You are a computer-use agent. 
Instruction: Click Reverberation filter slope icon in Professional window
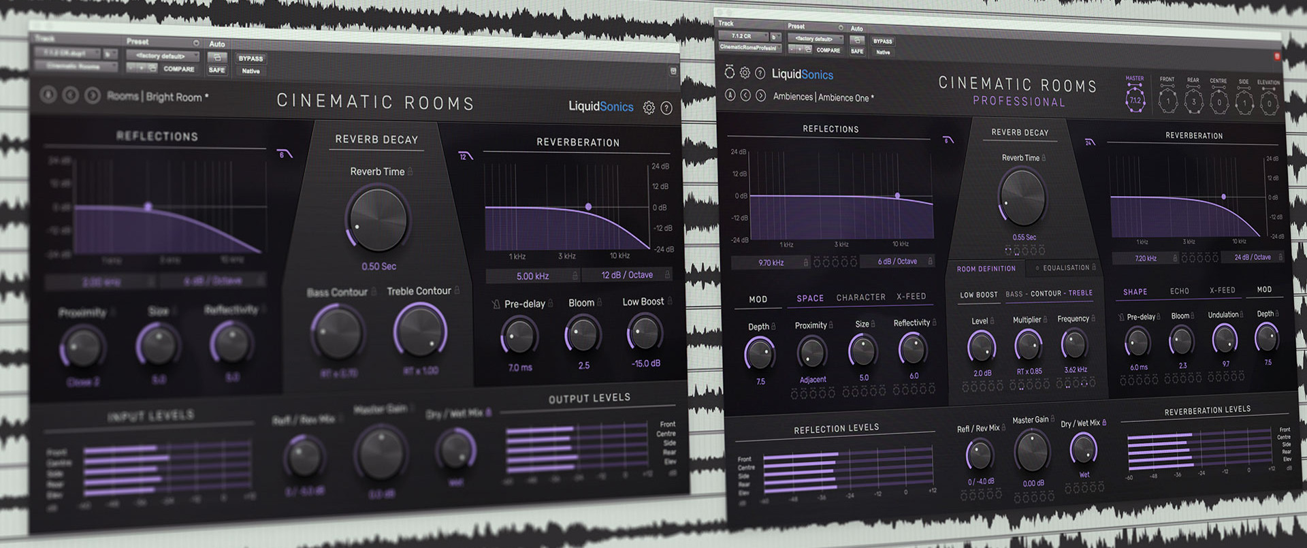click(x=1090, y=142)
